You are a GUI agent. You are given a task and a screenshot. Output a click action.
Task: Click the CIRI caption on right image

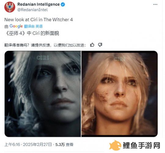(x=119, y=59)
